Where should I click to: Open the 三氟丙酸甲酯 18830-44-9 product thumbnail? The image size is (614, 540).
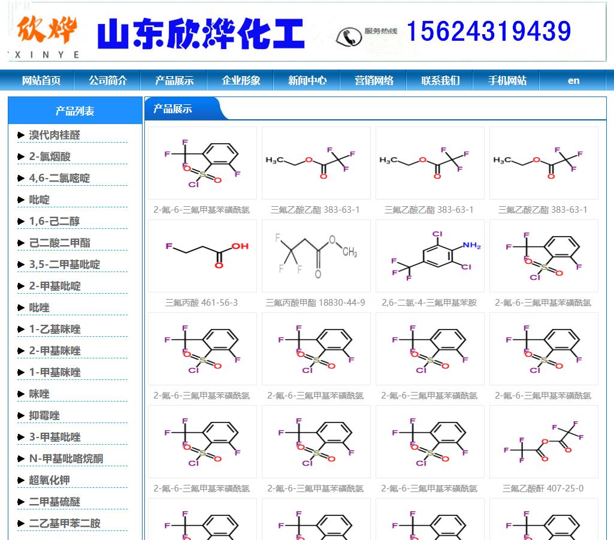[x=316, y=256]
